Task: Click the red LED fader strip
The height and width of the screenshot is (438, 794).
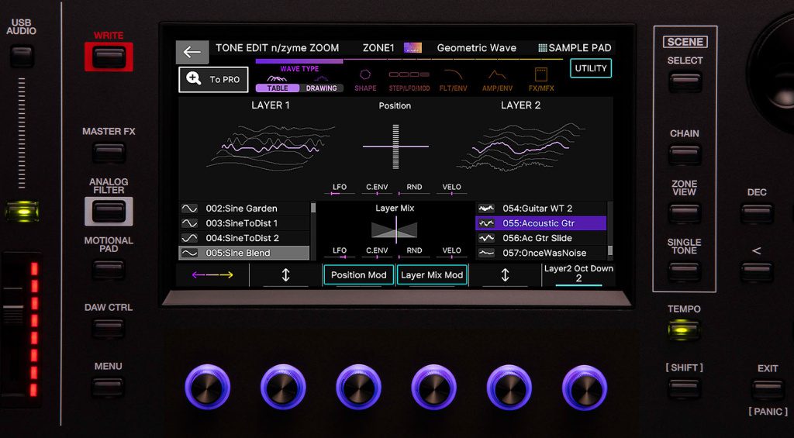Action: coord(34,329)
